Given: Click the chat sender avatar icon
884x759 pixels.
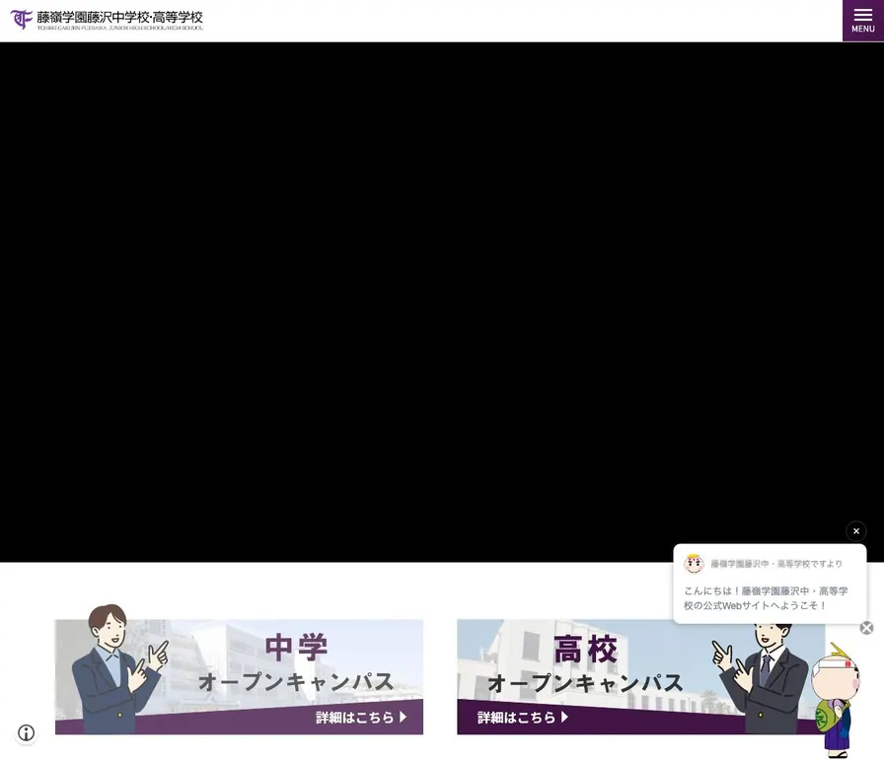Looking at the screenshot, I should pyautogui.click(x=694, y=564).
